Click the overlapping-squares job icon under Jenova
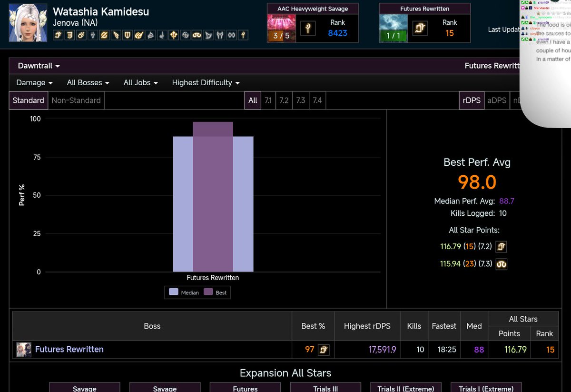This screenshot has height=392, width=571. click(x=58, y=35)
